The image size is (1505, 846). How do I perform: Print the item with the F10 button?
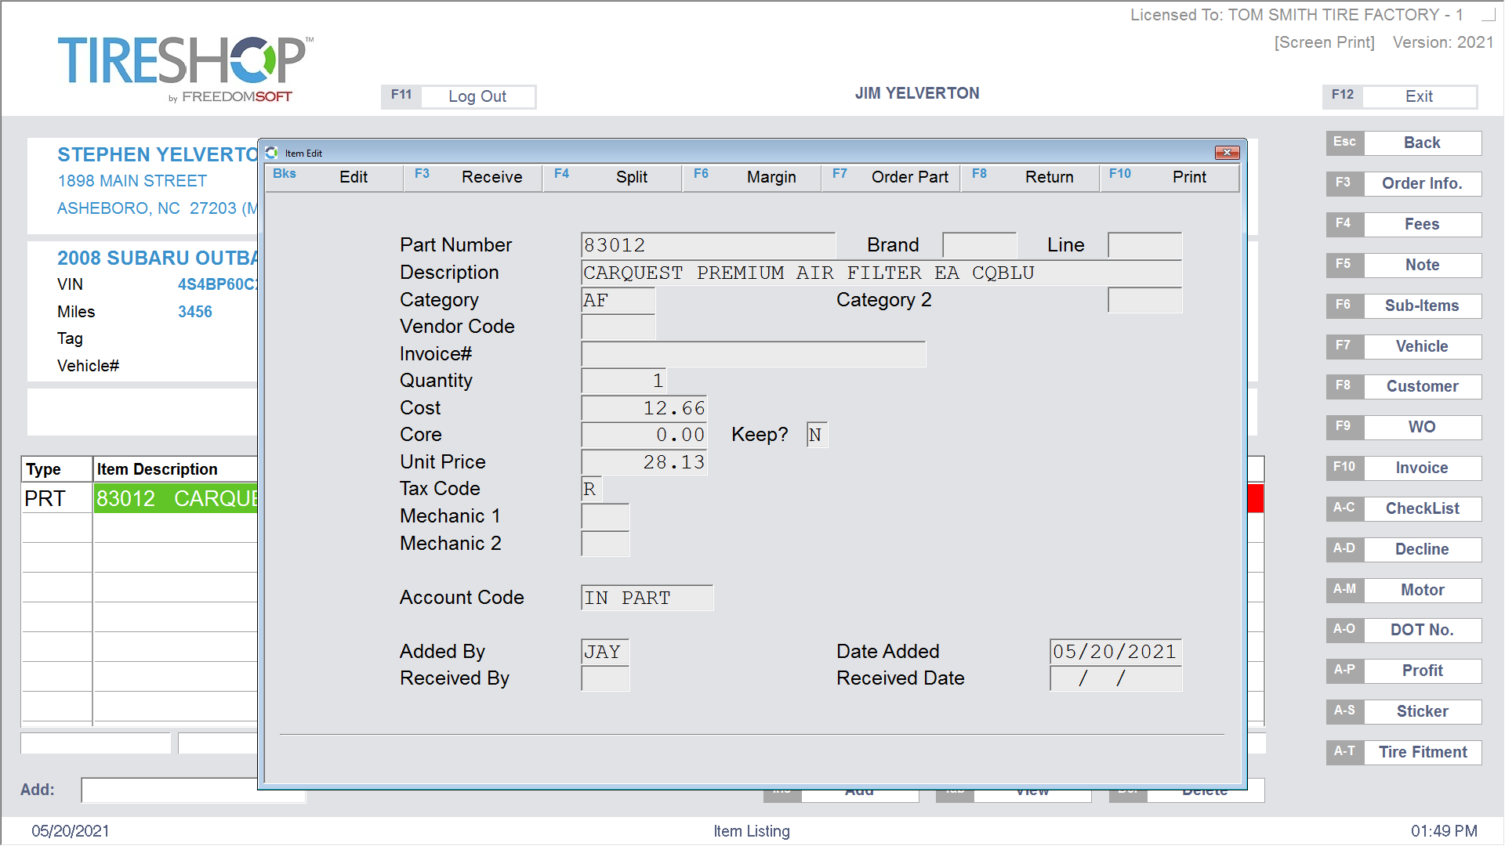1170,177
